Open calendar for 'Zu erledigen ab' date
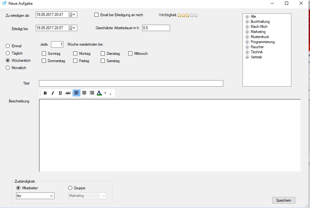310x208 pixels. (72, 15)
